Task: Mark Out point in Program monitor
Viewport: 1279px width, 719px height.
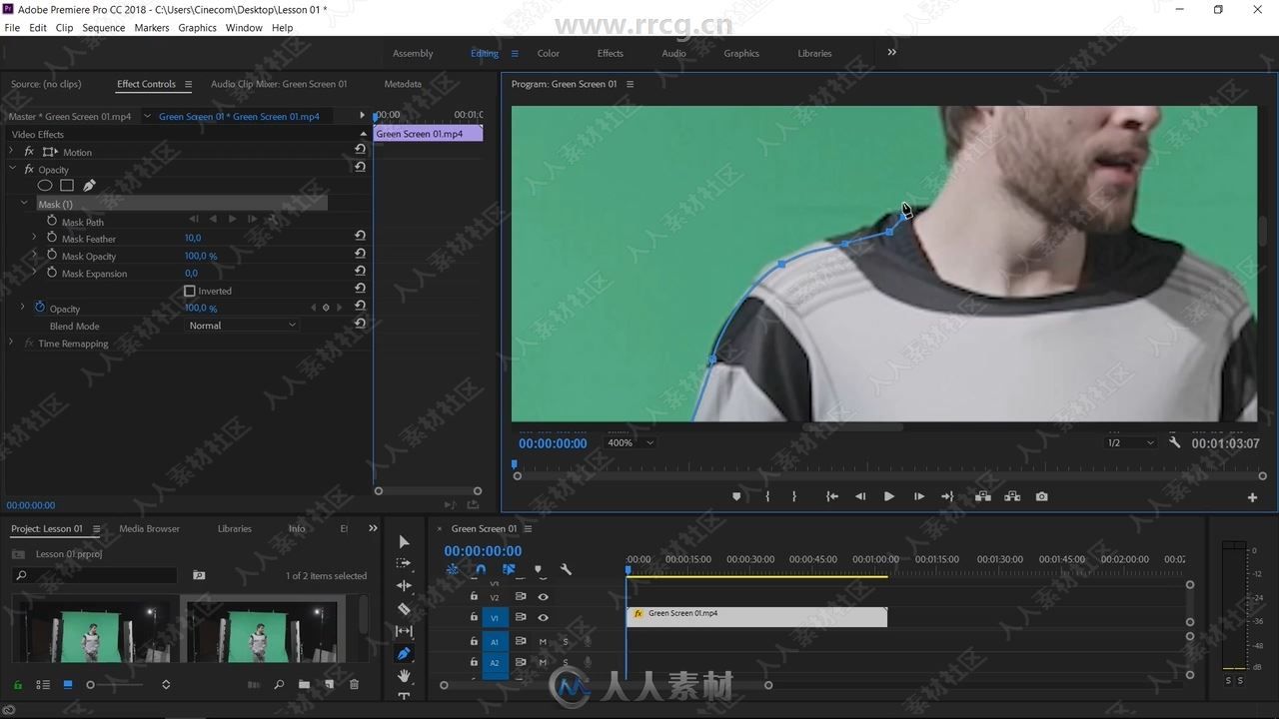Action: click(x=794, y=496)
